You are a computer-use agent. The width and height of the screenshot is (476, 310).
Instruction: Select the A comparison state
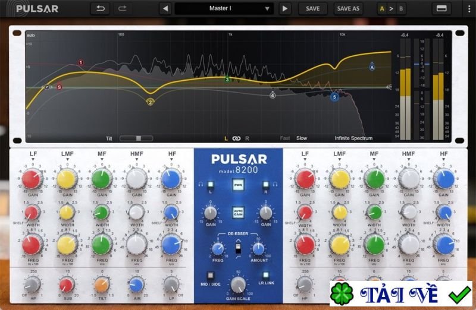382,9
